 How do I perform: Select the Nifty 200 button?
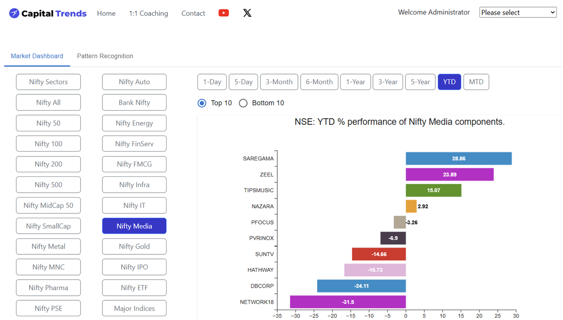tap(48, 164)
